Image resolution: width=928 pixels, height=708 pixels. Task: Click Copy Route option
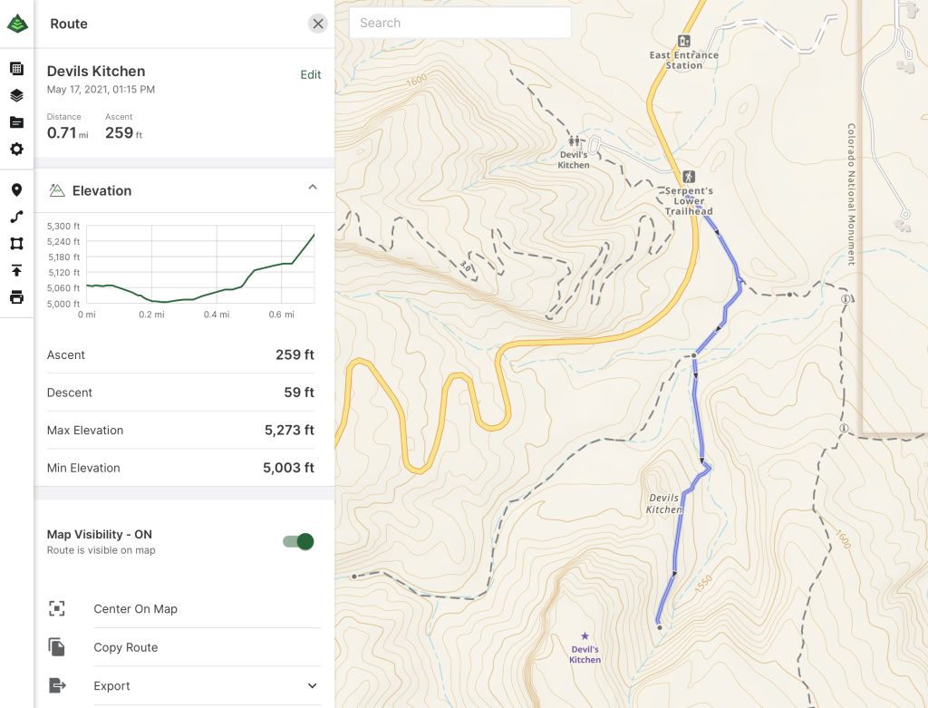pyautogui.click(x=125, y=647)
